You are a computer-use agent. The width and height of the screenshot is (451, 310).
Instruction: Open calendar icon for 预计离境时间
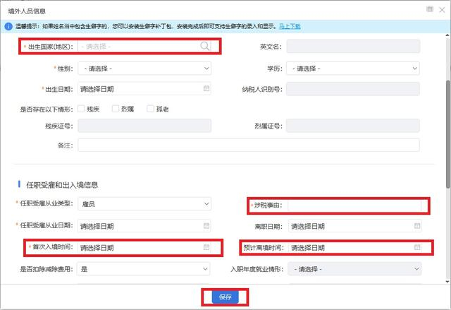(417, 247)
